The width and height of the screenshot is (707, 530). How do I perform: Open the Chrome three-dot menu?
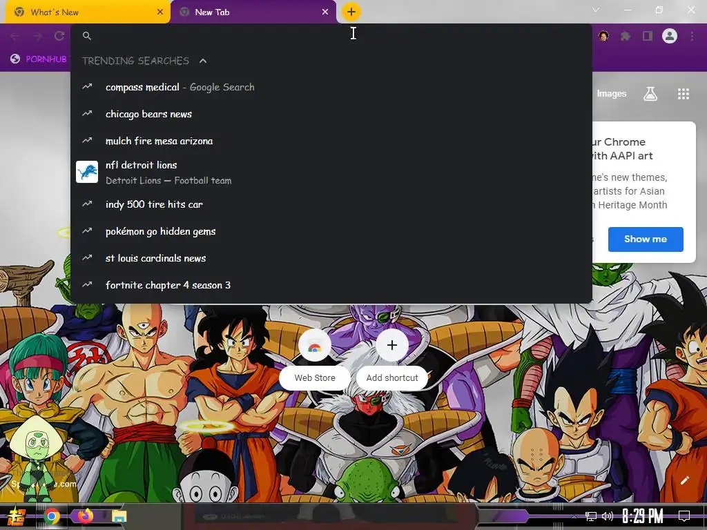coord(692,36)
